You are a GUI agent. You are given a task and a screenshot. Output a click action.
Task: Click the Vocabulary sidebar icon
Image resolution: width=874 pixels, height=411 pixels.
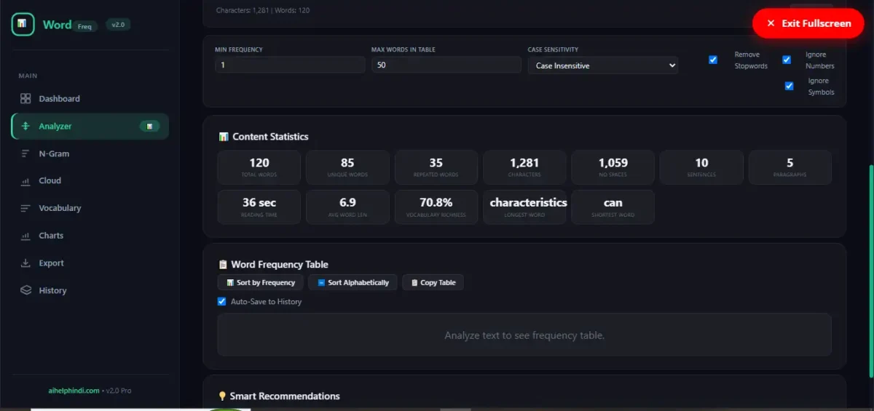(x=25, y=208)
